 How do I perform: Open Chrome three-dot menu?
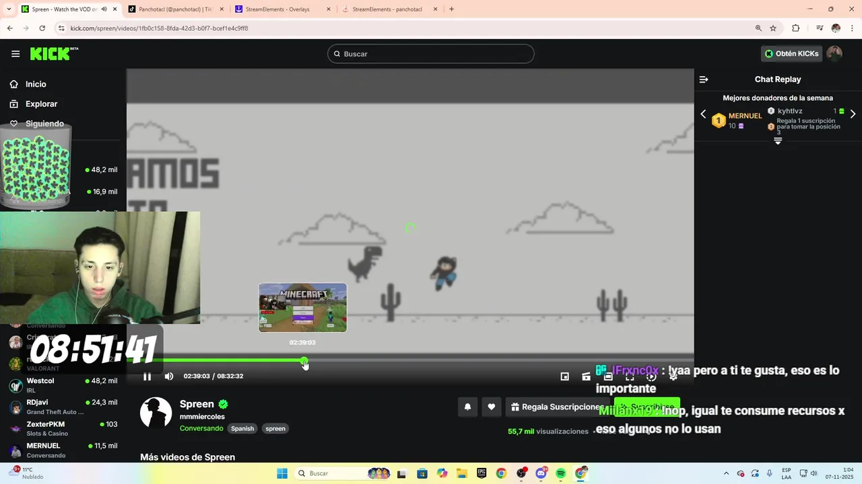point(853,28)
